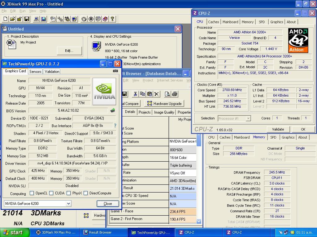
Task: Switch to the Validation tab in GPU-Z
Action: [x=52, y=71]
